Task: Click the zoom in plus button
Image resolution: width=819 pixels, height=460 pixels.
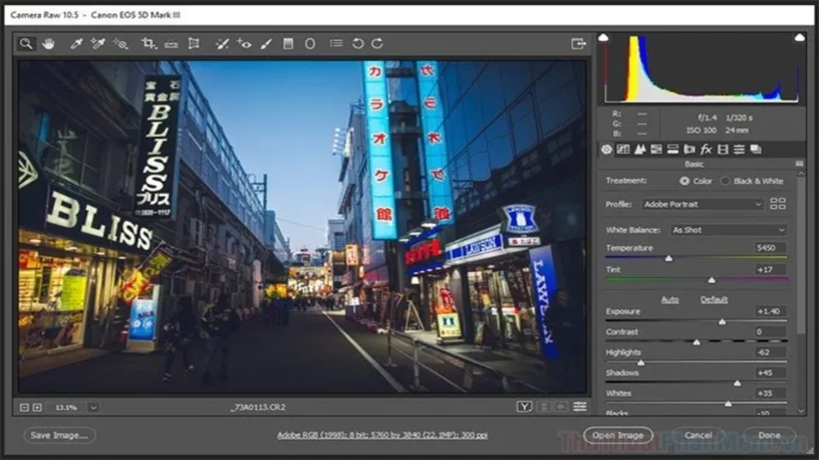Action: [37, 407]
